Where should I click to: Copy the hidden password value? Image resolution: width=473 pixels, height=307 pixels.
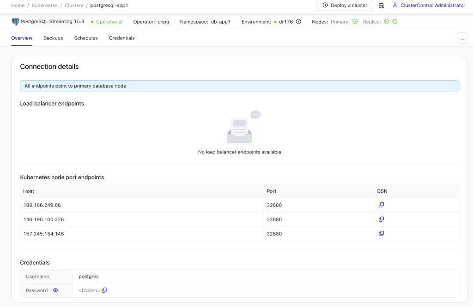(x=104, y=290)
